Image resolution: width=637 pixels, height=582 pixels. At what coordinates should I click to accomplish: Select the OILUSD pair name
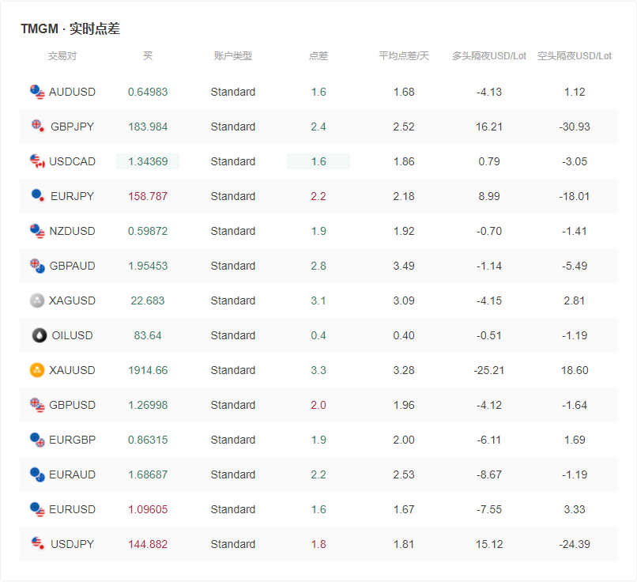[x=72, y=335]
